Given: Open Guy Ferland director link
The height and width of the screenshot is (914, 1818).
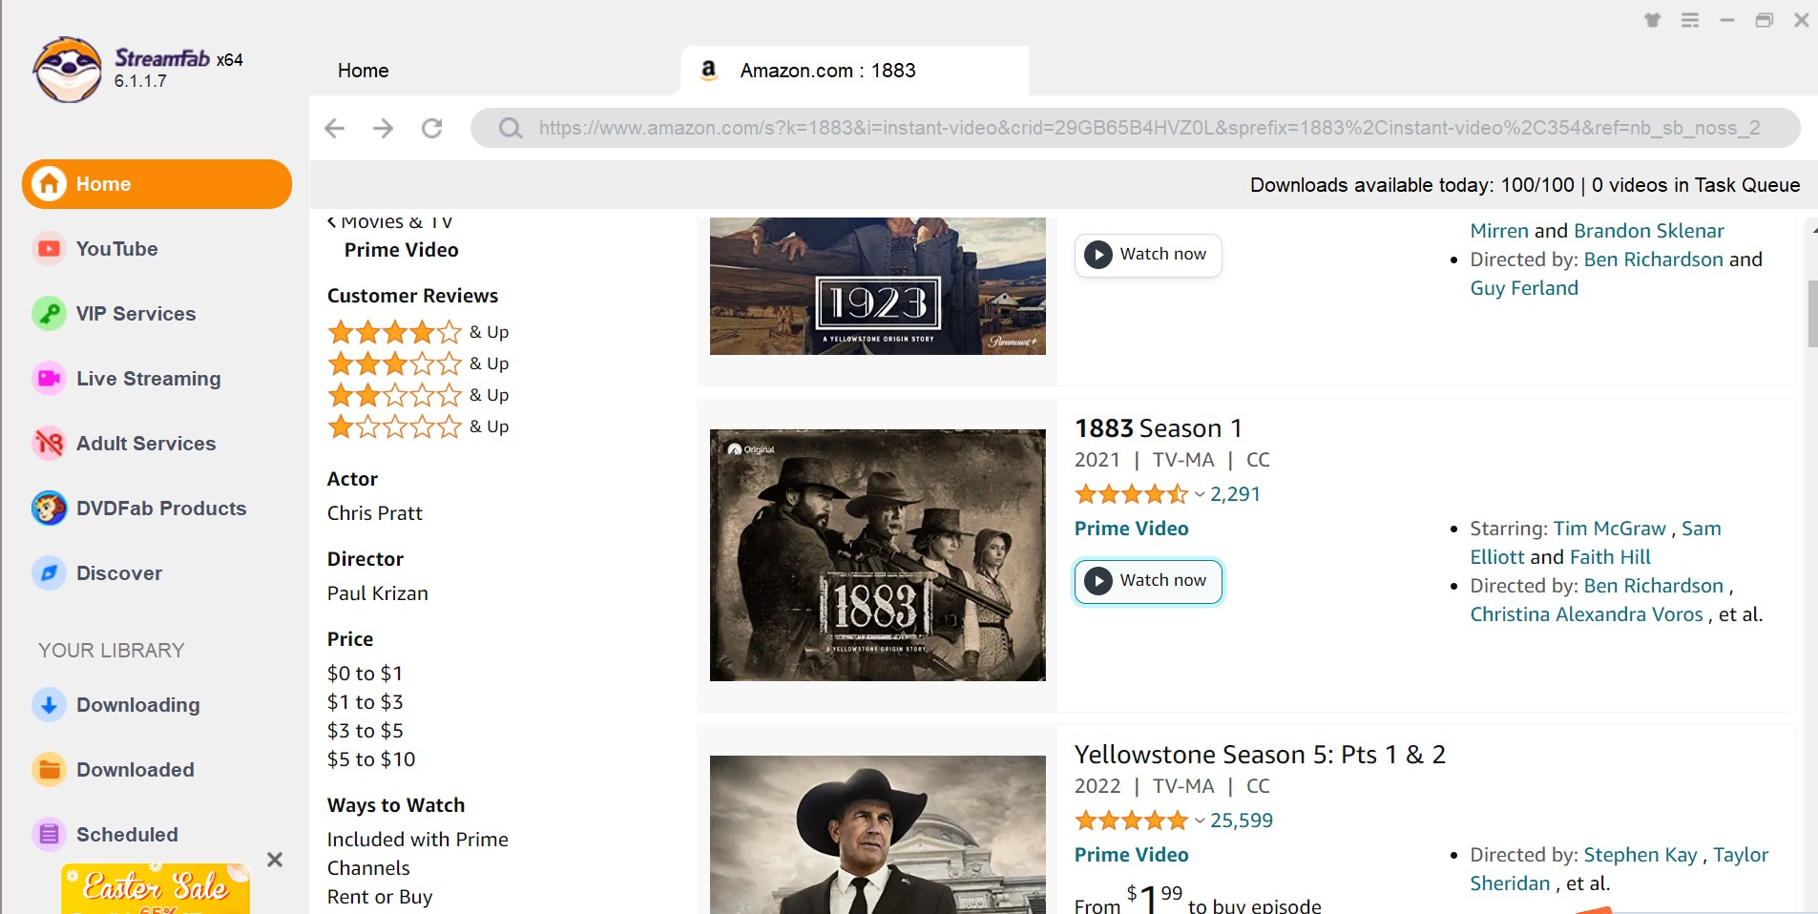Looking at the screenshot, I should (x=1524, y=288).
